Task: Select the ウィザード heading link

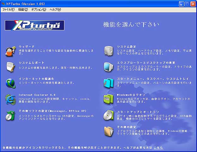Action: 27,47
